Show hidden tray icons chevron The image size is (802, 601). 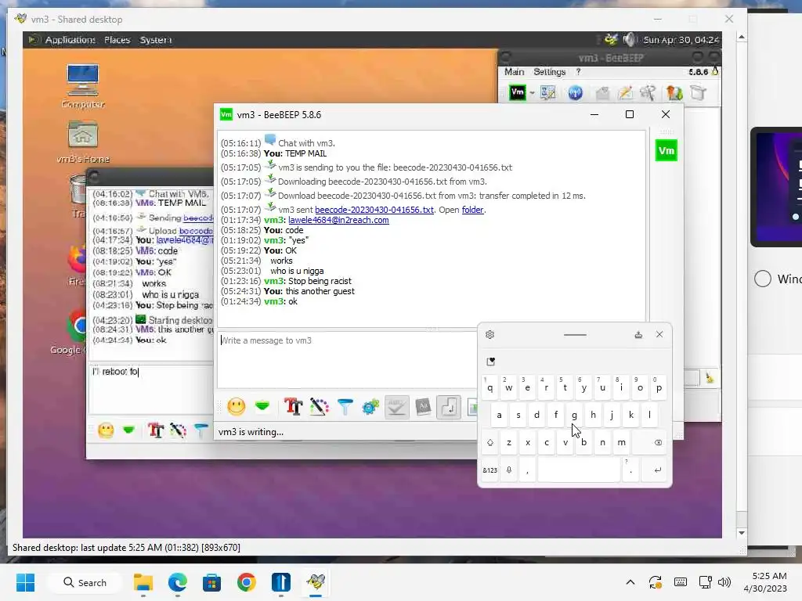pos(630,582)
